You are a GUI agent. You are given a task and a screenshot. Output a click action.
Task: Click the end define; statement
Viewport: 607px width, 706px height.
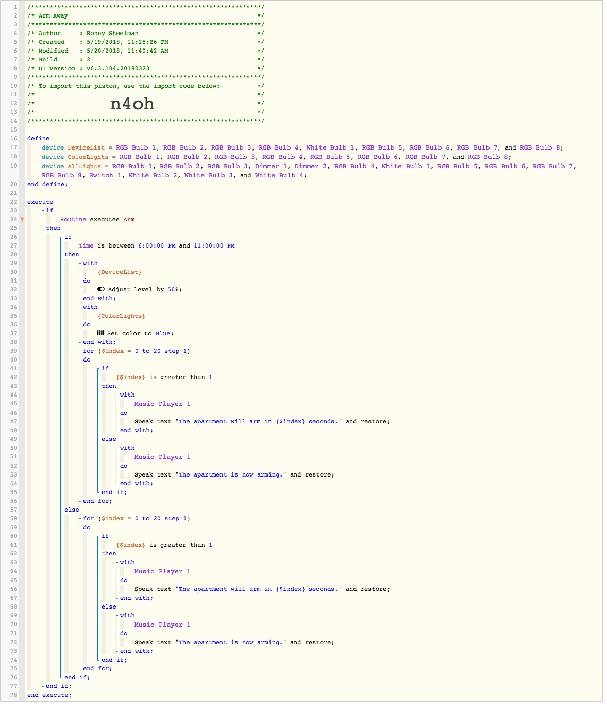pos(47,185)
